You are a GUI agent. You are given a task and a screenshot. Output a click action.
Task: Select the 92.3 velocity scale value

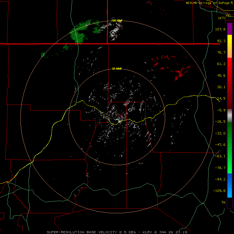coord(221,41)
